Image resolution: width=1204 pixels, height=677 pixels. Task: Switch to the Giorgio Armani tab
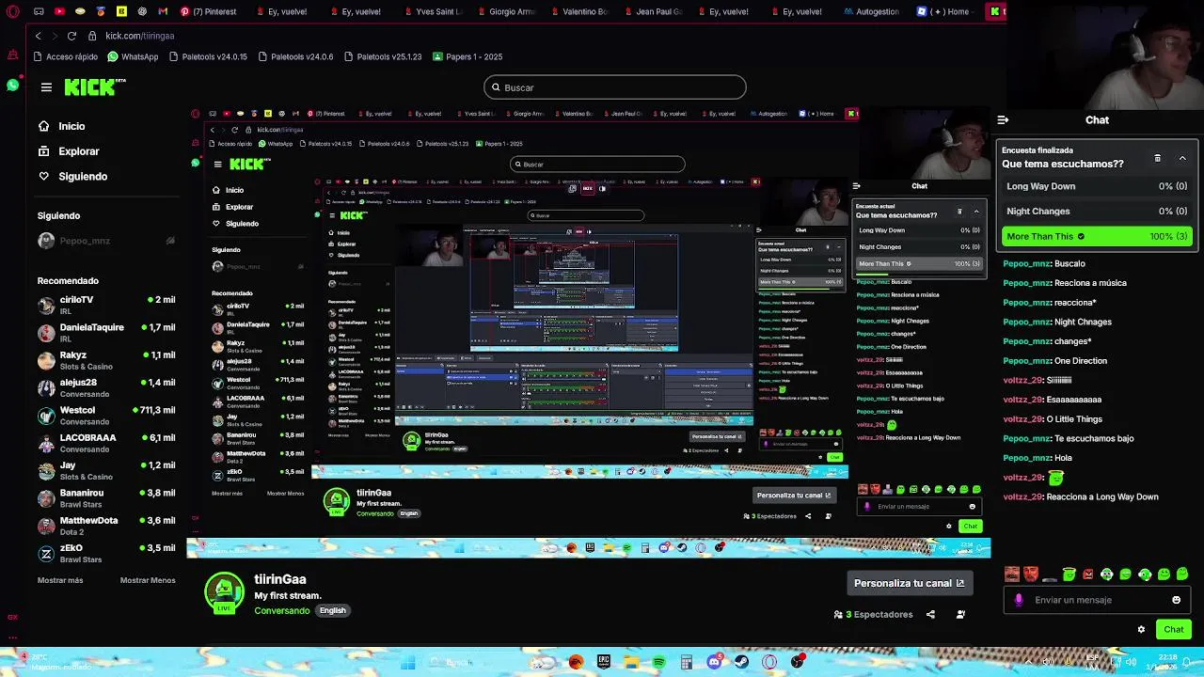[508, 11]
